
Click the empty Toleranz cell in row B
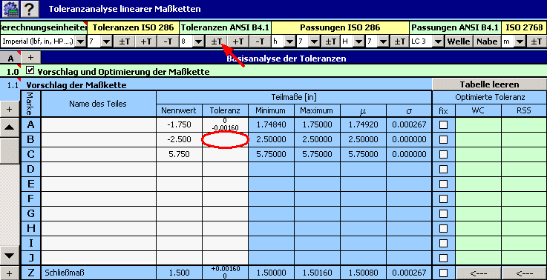(x=225, y=140)
